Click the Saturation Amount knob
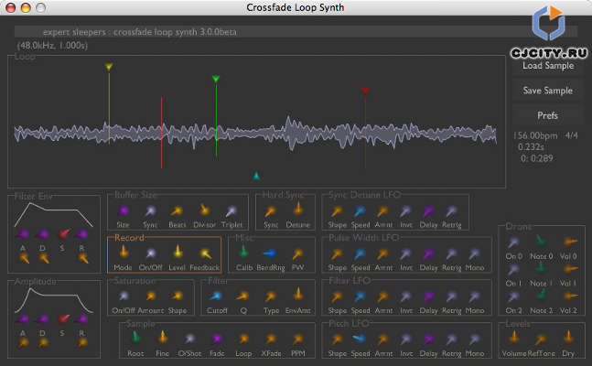This screenshot has height=366, width=592. click(150, 296)
